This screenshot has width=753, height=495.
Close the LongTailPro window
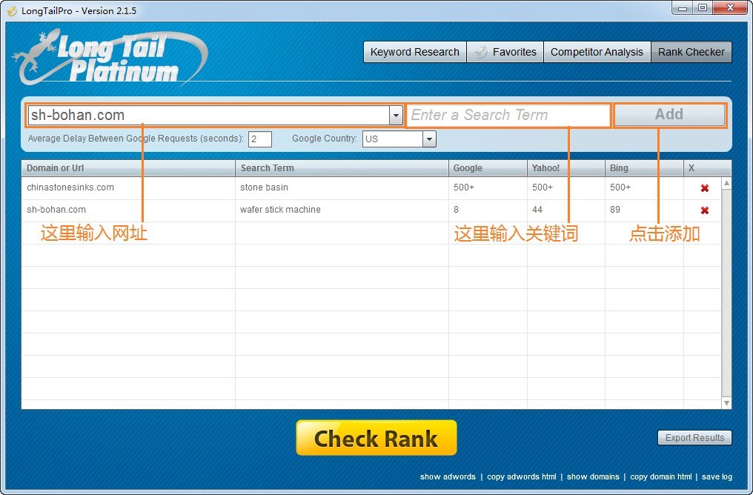[731, 8]
